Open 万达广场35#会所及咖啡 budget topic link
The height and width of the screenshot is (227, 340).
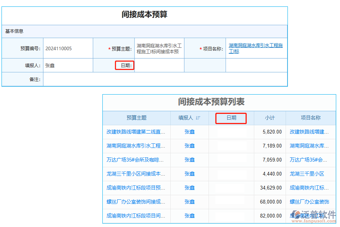coord(136,160)
